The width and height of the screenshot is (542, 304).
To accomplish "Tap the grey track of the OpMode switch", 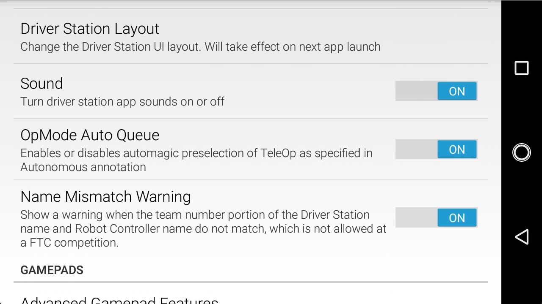I will click(x=416, y=149).
